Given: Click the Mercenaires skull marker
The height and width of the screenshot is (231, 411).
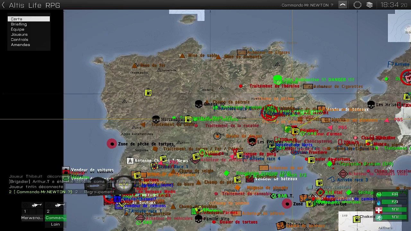Looking at the screenshot, I should coord(156,120).
